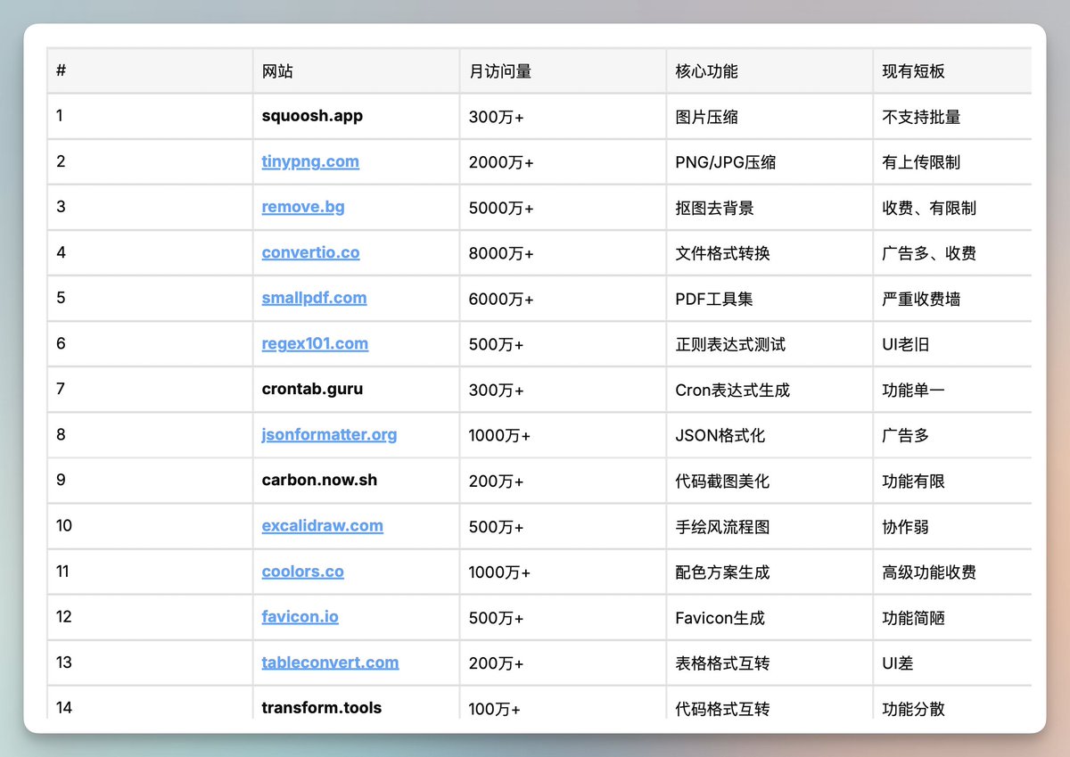Click the Favicon生成 cell
Screen dimensions: 1070x757
coord(770,617)
